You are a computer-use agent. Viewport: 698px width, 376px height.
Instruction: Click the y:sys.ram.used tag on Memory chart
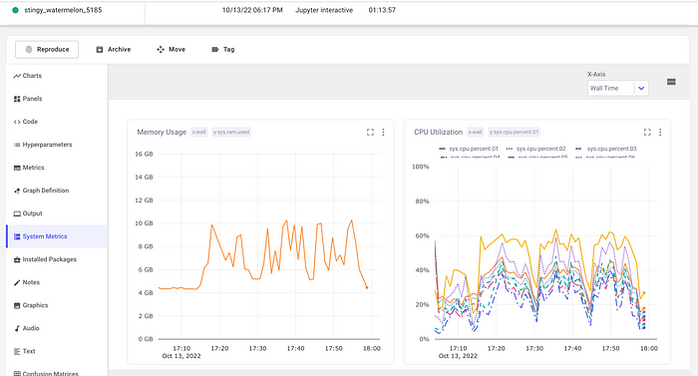point(231,133)
